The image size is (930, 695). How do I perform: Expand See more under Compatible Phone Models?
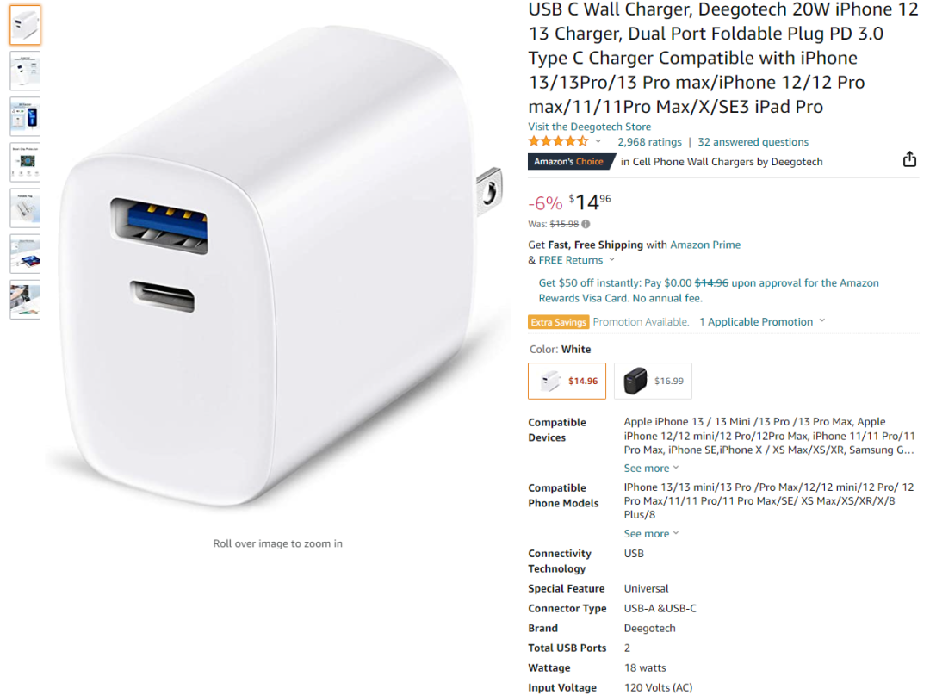[x=651, y=534]
